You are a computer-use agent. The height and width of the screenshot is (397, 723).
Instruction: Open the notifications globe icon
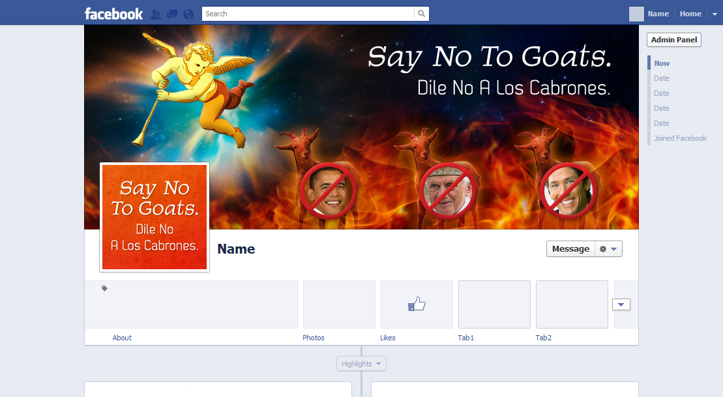point(188,14)
